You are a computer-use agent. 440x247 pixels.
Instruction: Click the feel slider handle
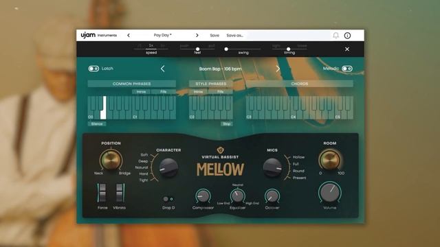tap(197, 49)
